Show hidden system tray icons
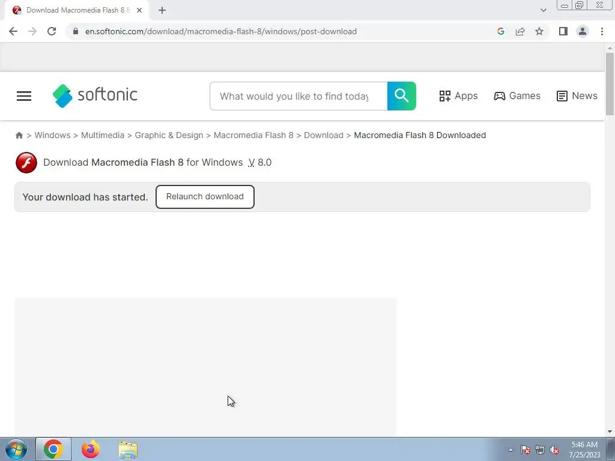615x461 pixels. coord(510,450)
